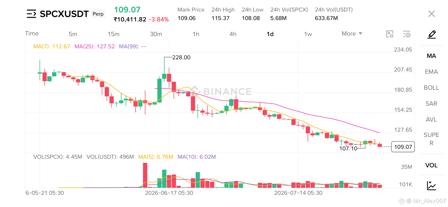
Task: Click the -3.84% price change
Action: click(x=159, y=19)
